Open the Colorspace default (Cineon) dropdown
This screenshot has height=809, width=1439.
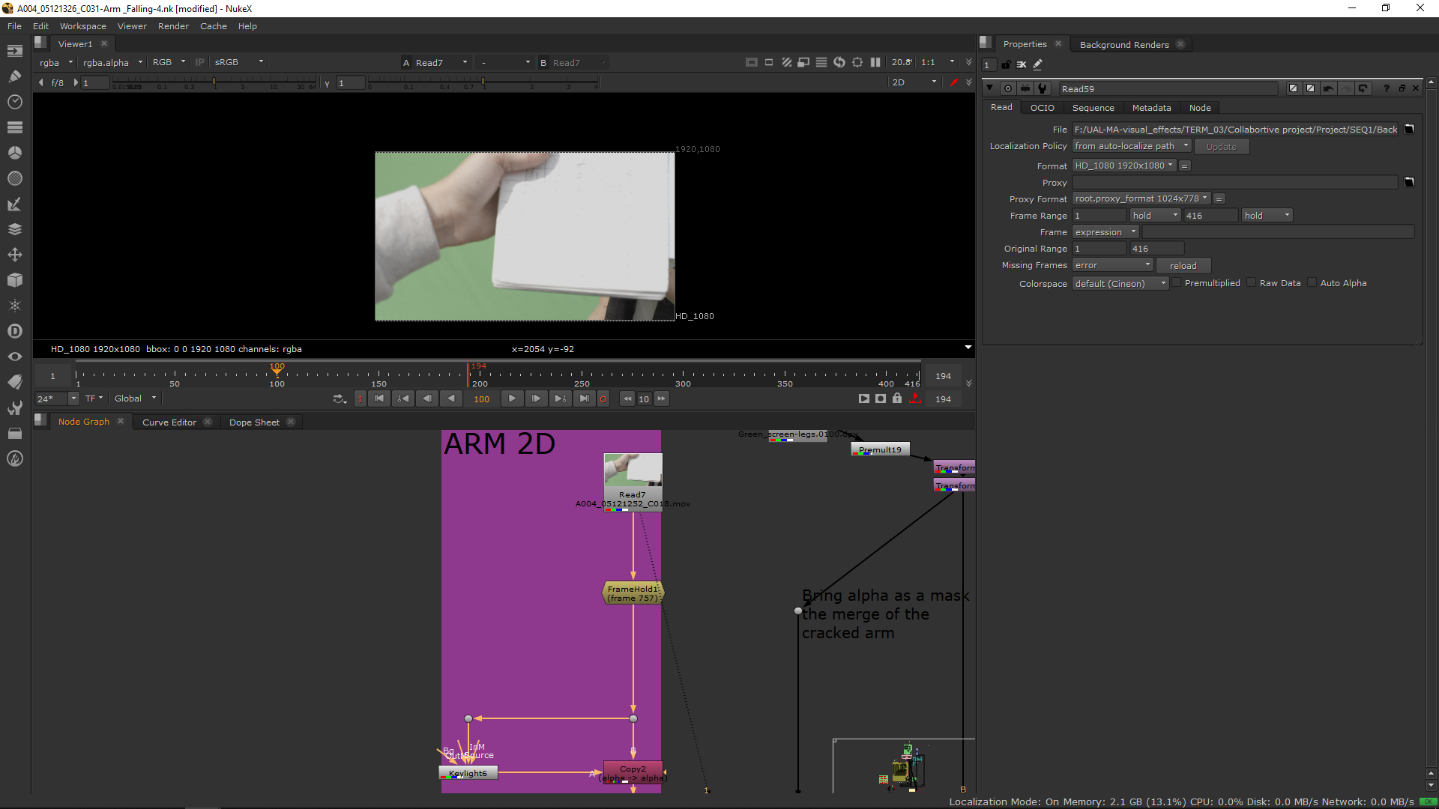click(x=1120, y=284)
